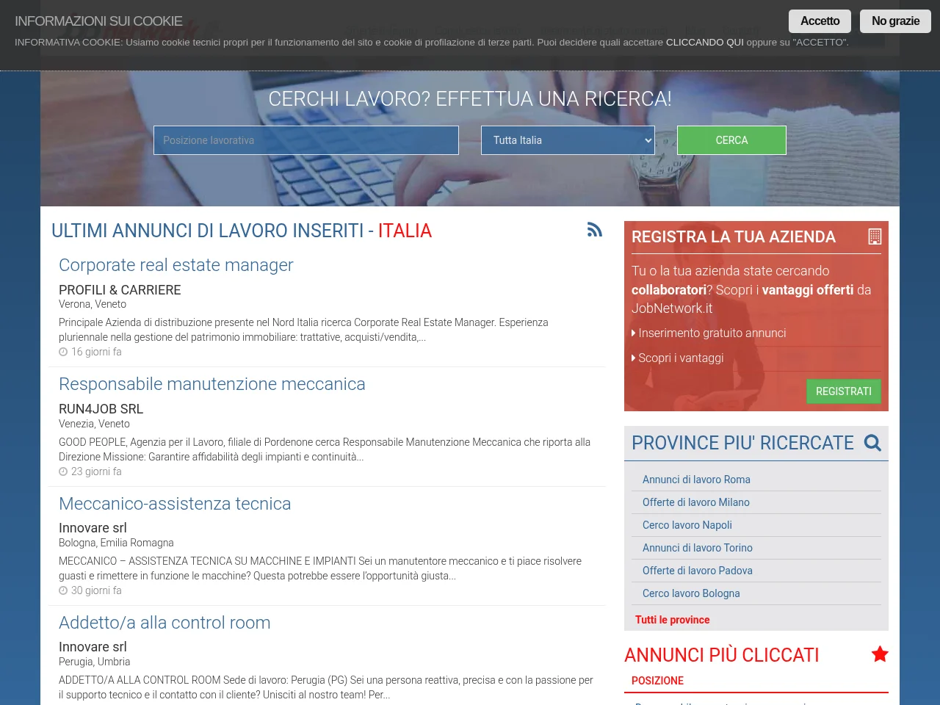Click the clock icon next to 23 giorni fa
The height and width of the screenshot is (705, 940).
pos(63,471)
